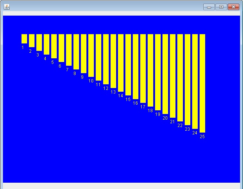Maximize the Java window
The image size is (243, 189).
221,7
